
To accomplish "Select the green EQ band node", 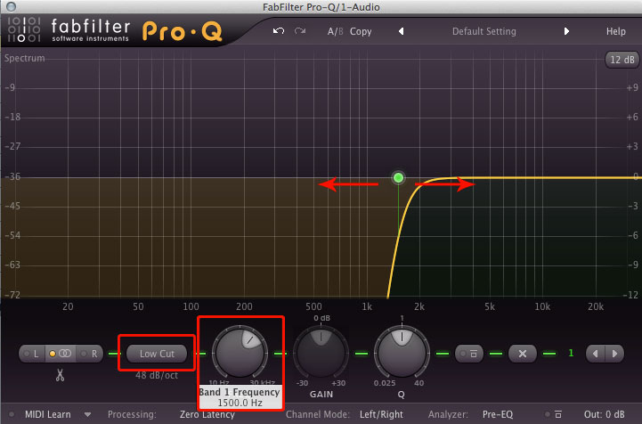I will pyautogui.click(x=398, y=178).
